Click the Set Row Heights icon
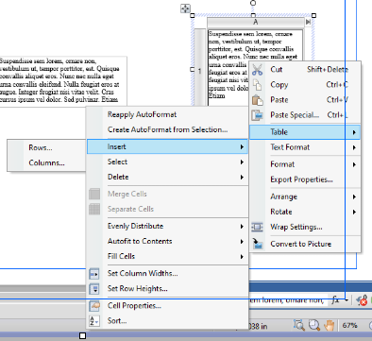This screenshot has height=341, width=372. [94, 289]
